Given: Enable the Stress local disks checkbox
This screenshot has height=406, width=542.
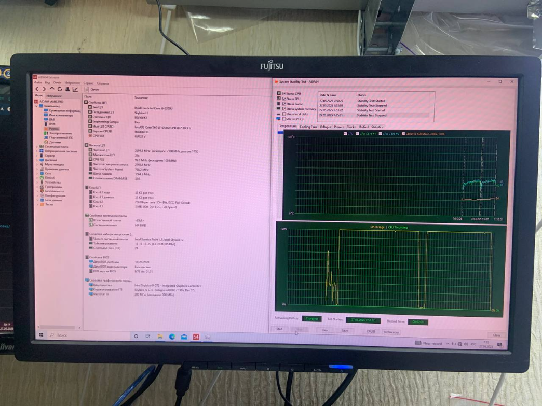Looking at the screenshot, I should 284,114.
